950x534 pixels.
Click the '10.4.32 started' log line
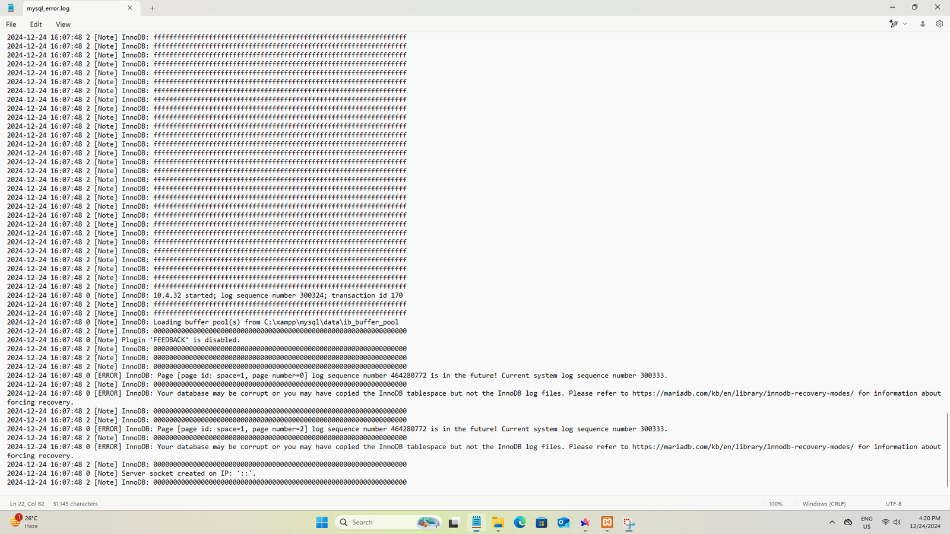[205, 295]
